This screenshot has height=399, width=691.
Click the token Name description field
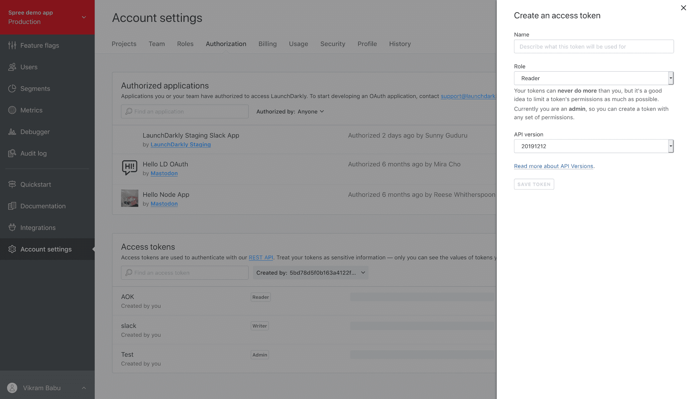tap(593, 46)
